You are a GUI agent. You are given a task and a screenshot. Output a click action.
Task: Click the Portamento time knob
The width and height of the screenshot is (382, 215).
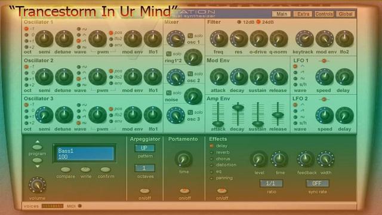click(x=184, y=159)
